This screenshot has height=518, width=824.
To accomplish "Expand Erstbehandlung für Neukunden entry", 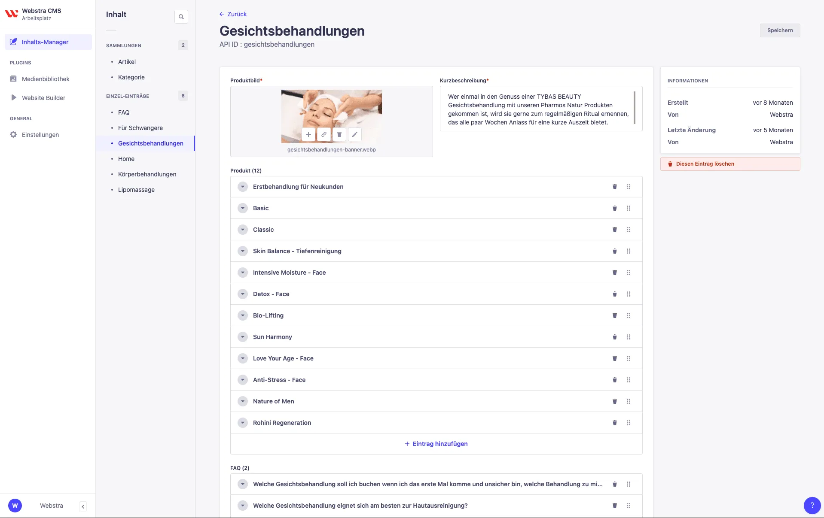I will click(x=243, y=187).
